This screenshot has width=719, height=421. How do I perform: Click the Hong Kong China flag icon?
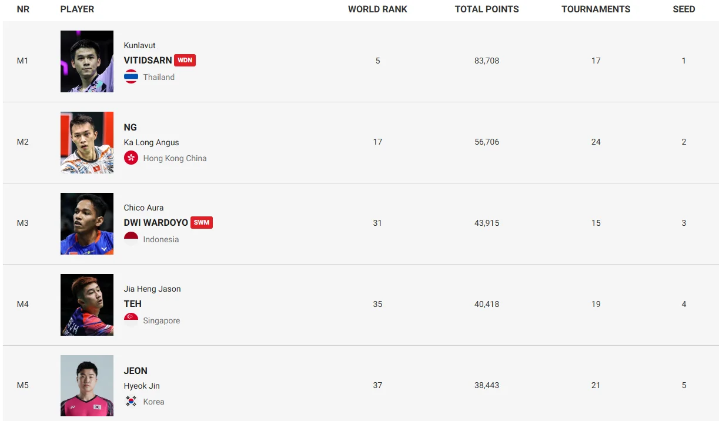(131, 158)
